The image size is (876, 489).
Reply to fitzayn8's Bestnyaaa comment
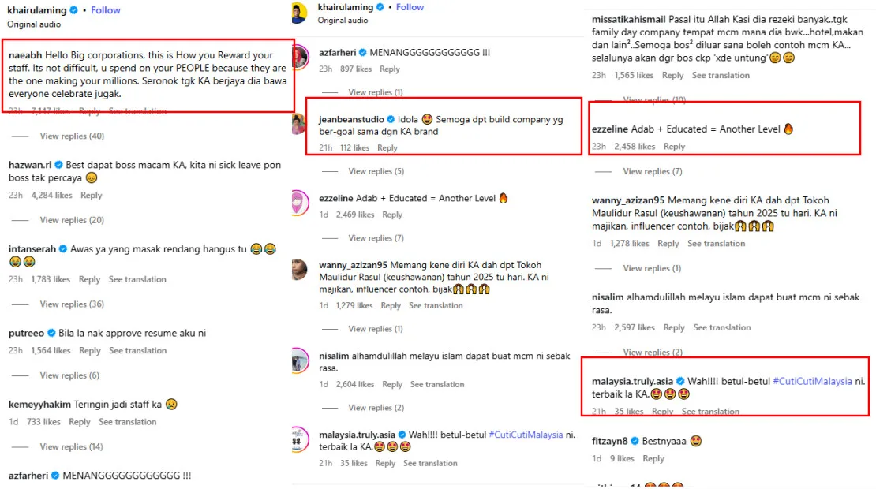(x=653, y=459)
